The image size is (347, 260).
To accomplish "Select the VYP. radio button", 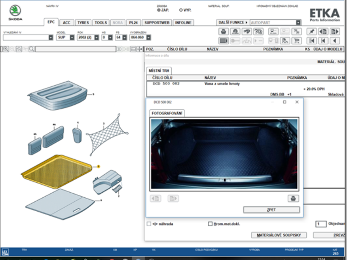I will [181, 9].
